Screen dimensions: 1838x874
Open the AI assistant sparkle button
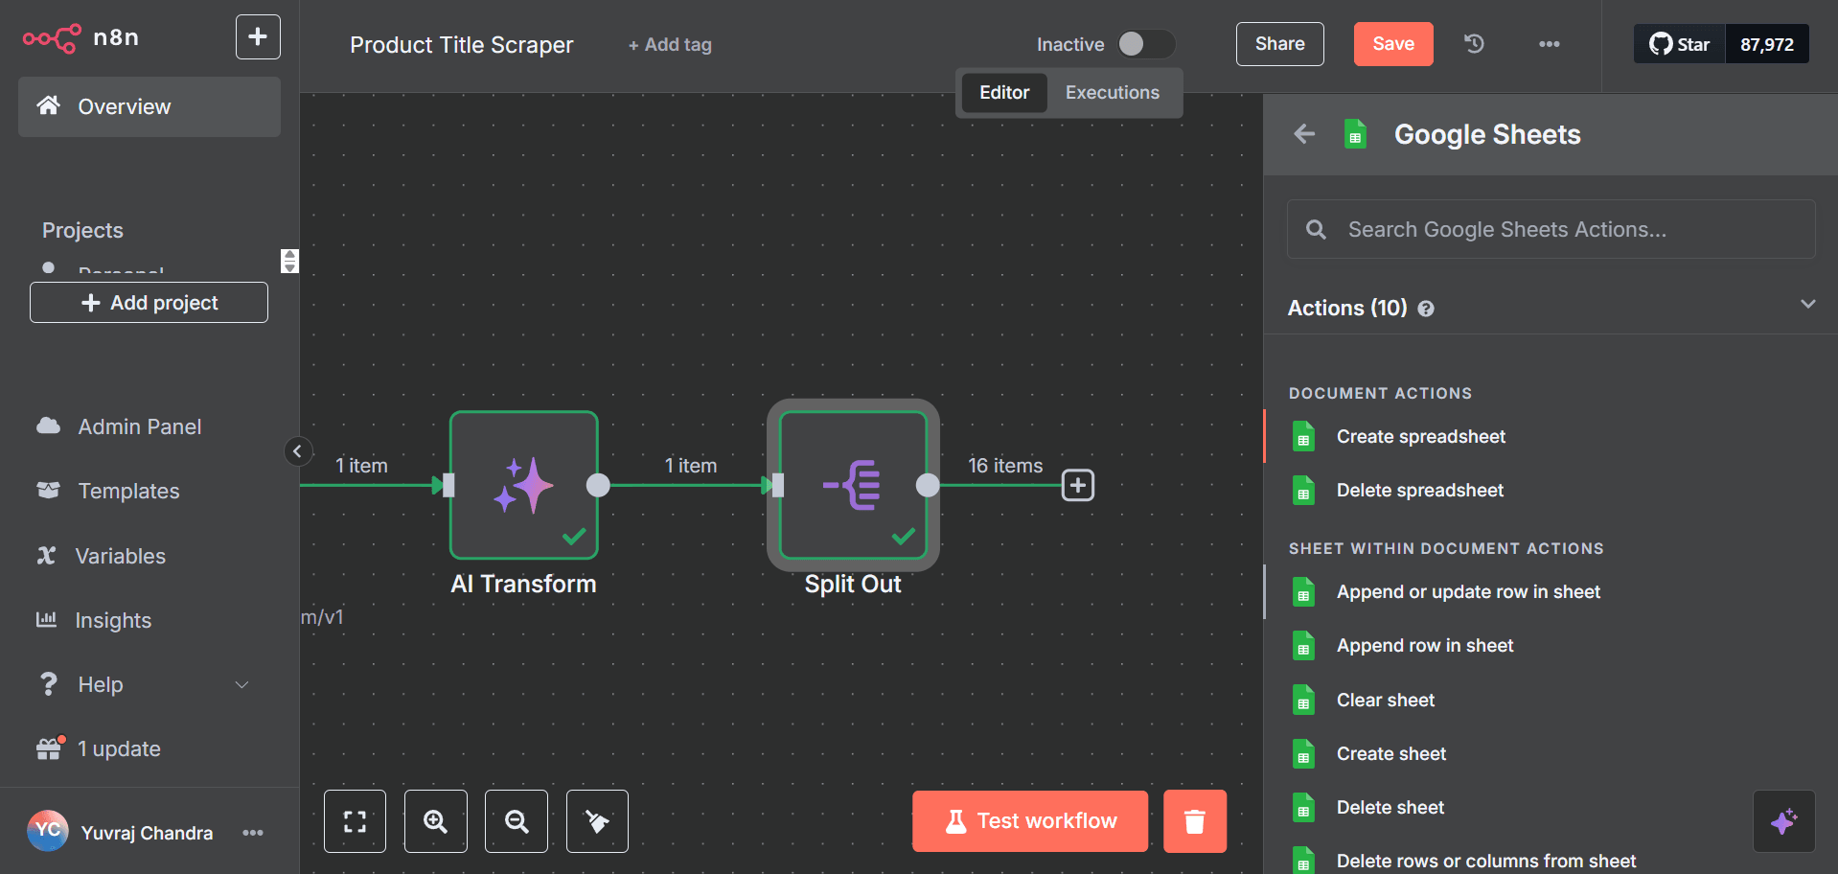click(1784, 821)
